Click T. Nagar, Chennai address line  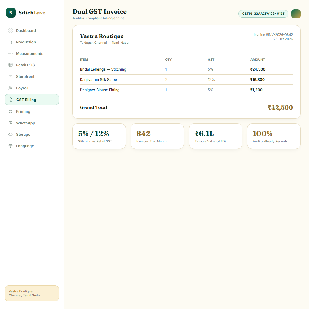pos(104,43)
